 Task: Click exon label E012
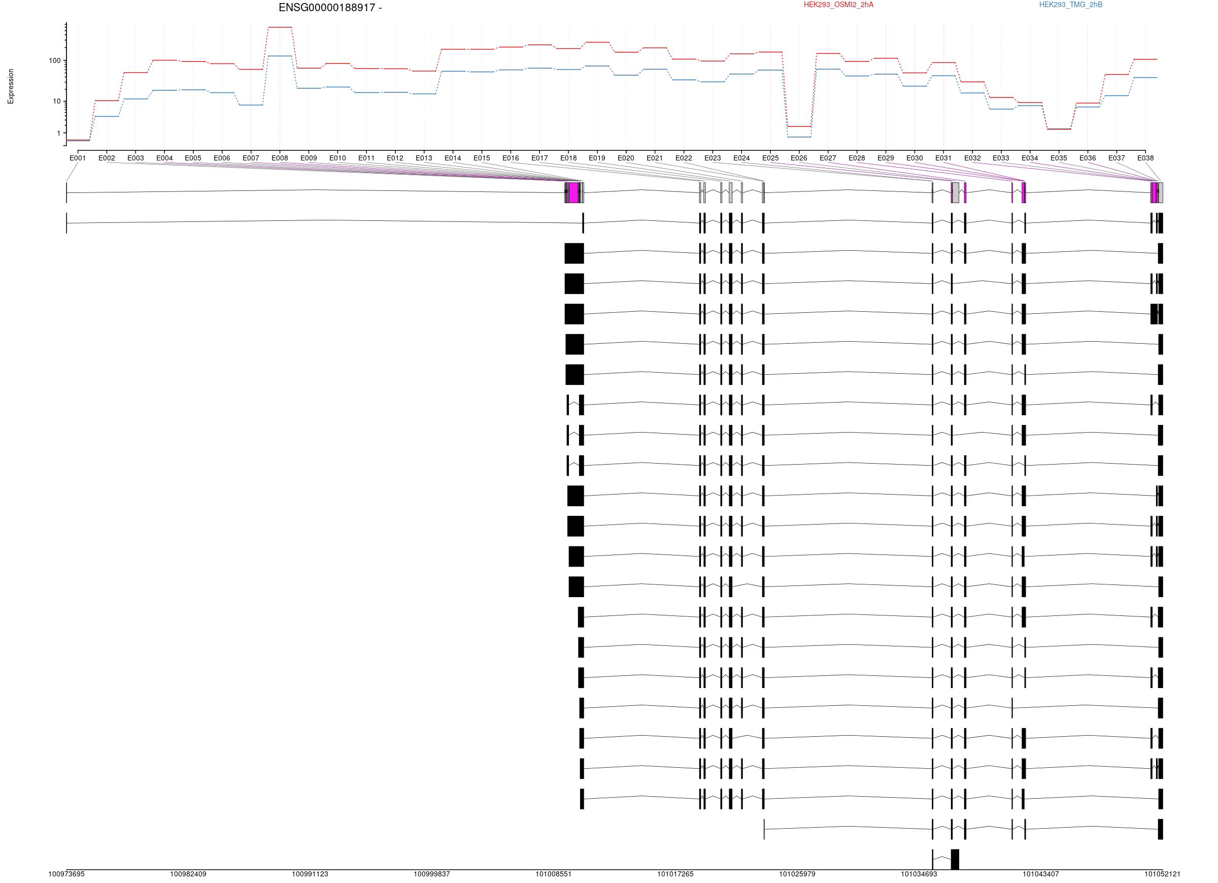395,158
